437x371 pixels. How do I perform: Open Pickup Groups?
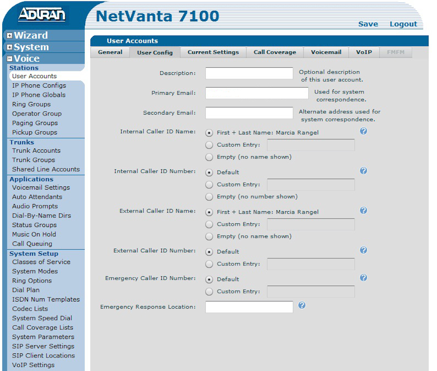[x=35, y=132]
